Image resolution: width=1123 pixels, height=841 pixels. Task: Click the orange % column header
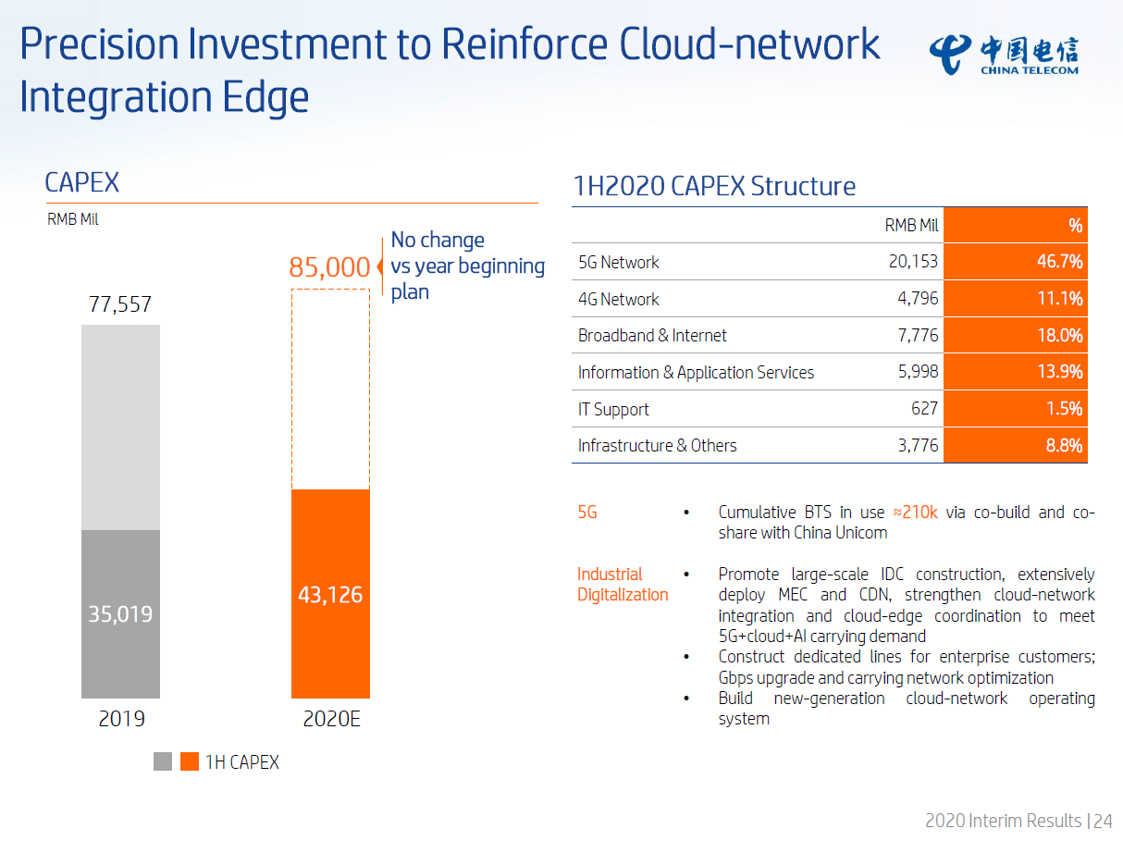[1016, 226]
